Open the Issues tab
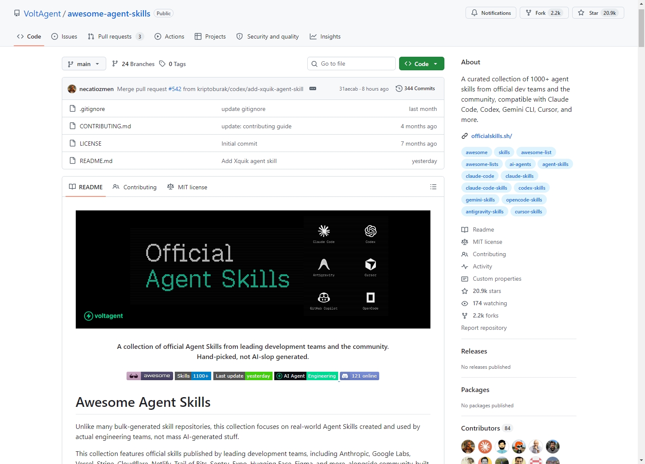The image size is (645, 464). pos(64,36)
